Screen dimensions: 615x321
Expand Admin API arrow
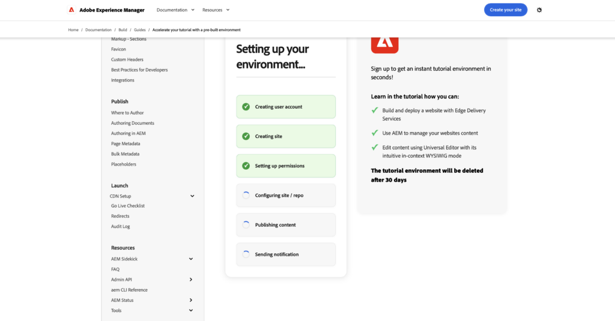tap(191, 280)
